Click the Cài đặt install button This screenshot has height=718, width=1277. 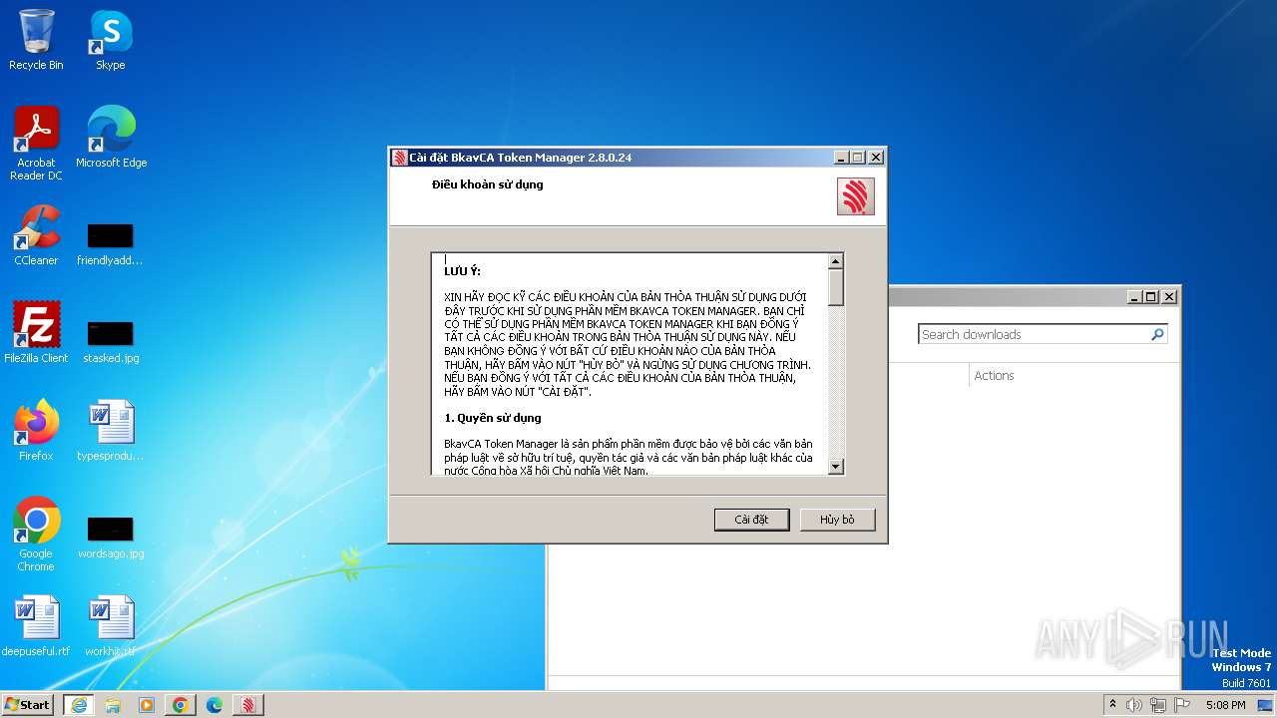[751, 520]
